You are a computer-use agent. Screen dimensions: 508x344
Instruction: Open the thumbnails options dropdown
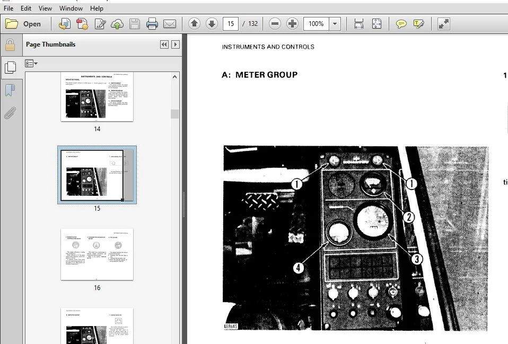31,64
